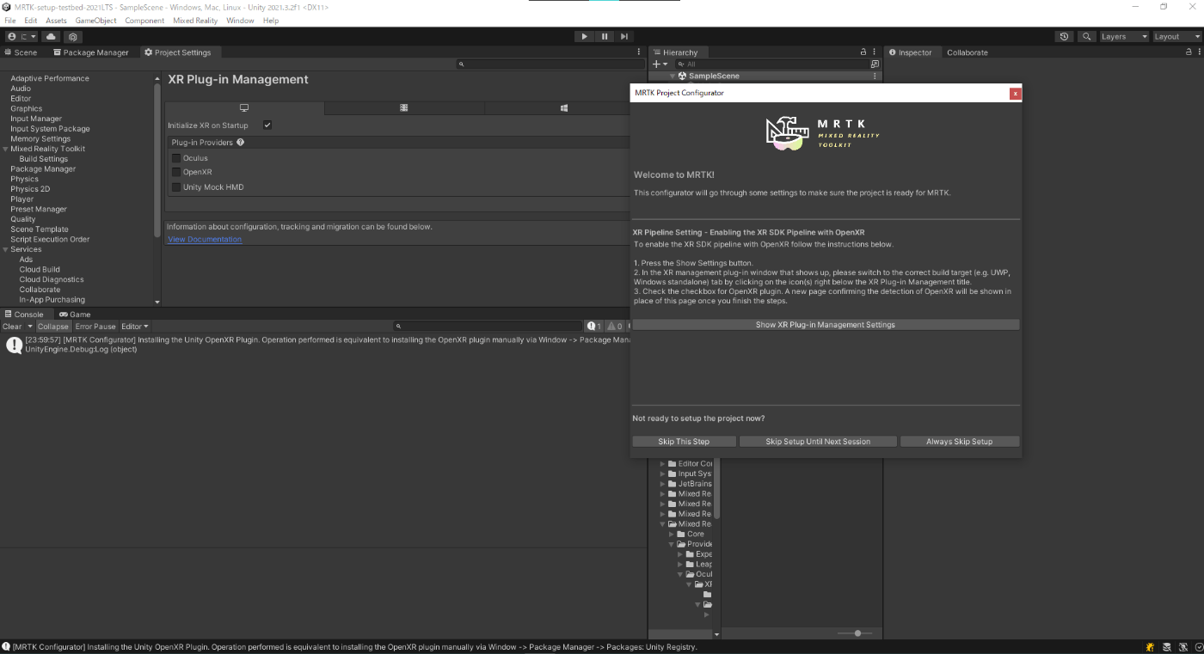
Task: Click the global search magnifier icon
Action: pyautogui.click(x=1087, y=36)
